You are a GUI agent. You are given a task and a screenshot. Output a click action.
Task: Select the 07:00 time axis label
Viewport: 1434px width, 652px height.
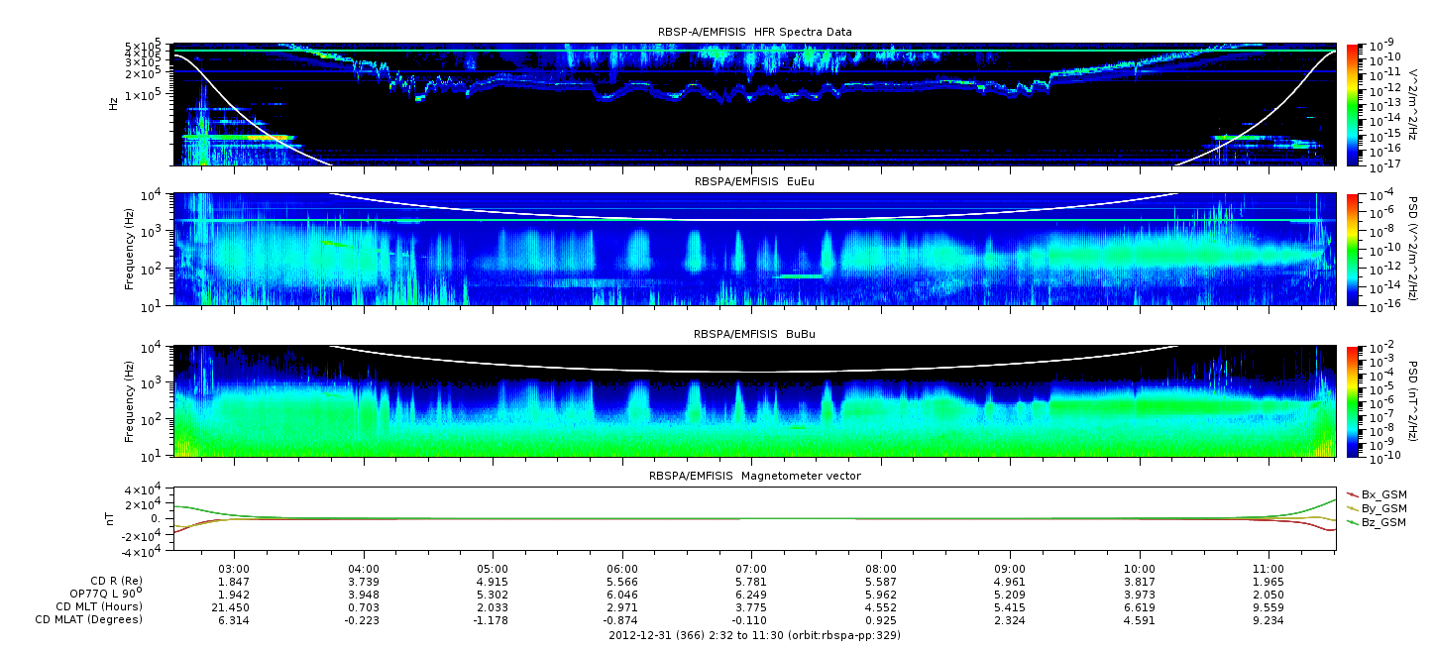[751, 568]
